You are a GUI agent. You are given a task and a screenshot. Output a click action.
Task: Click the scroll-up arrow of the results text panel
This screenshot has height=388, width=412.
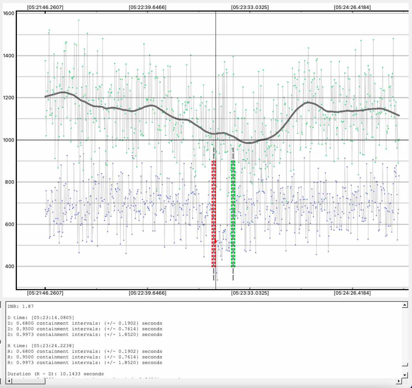point(405,305)
